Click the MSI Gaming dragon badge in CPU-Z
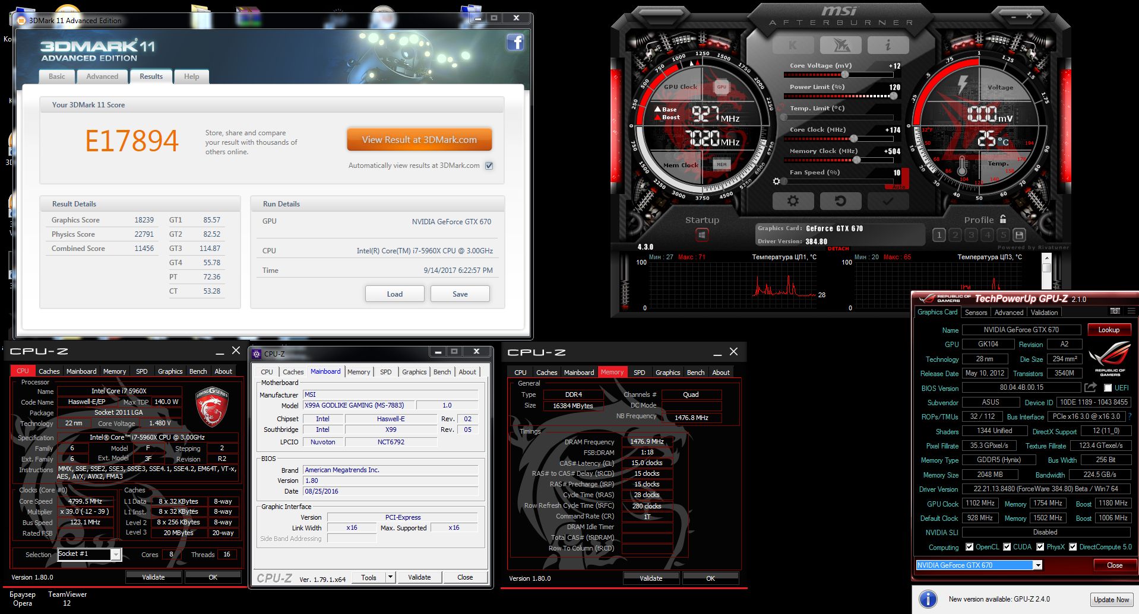 (211, 407)
